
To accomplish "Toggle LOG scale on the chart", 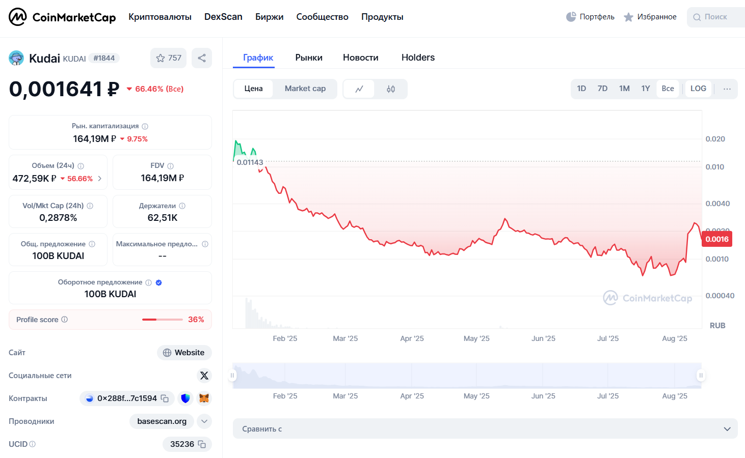I will (698, 89).
